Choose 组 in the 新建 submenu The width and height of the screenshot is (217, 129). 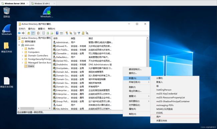coord(175,86)
